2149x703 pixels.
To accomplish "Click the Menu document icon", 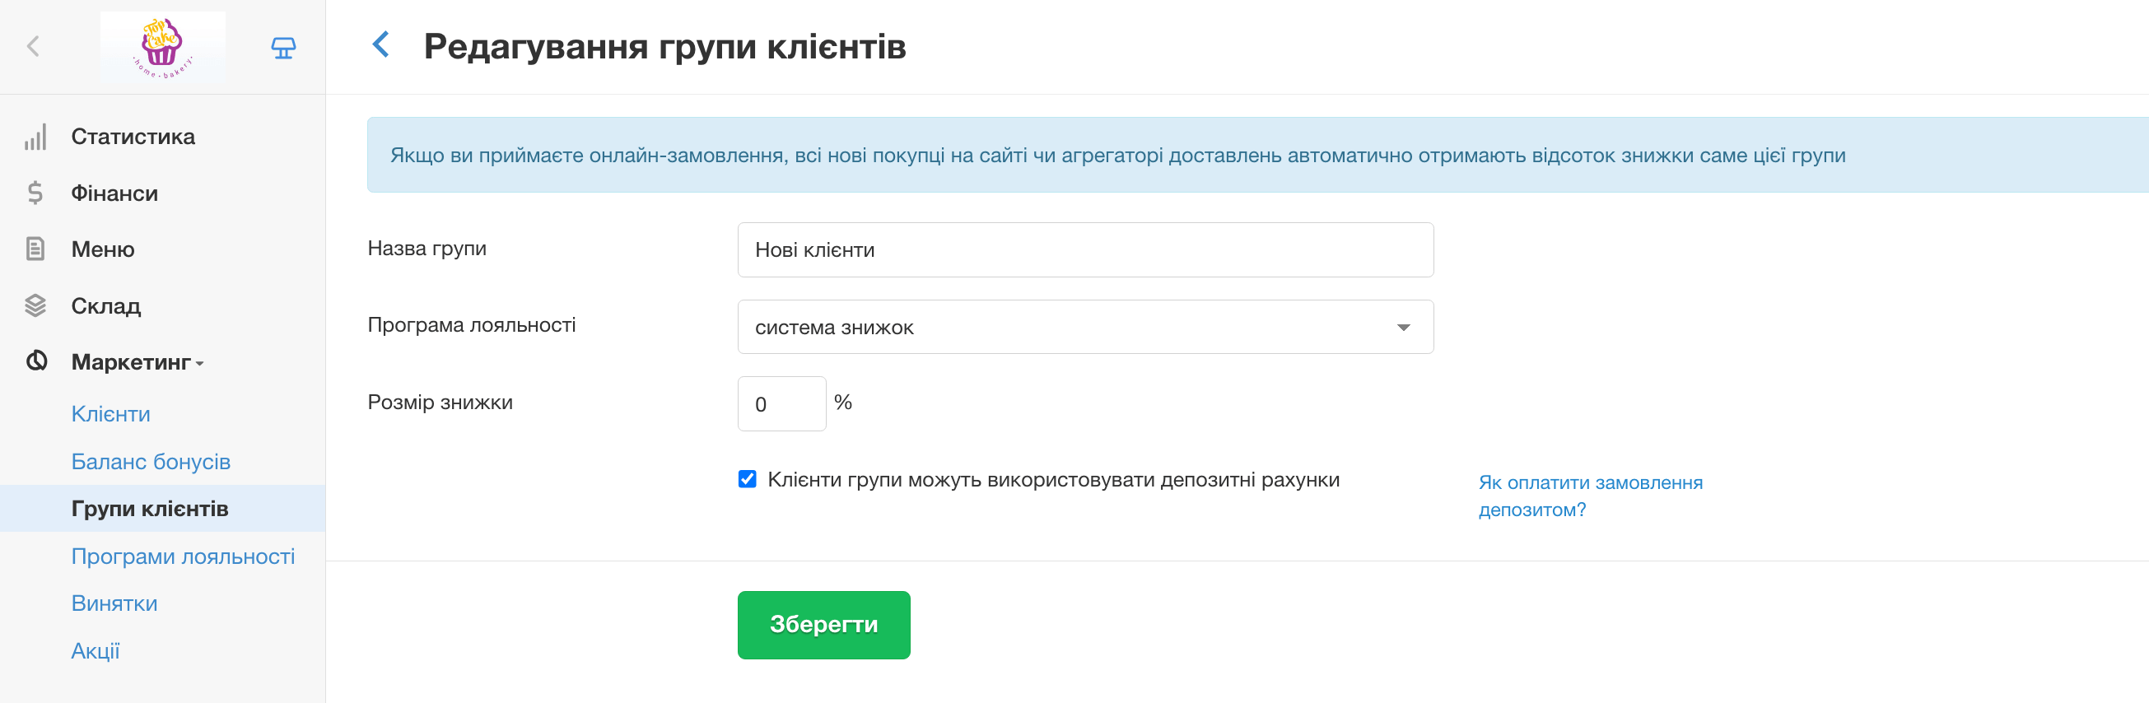I will 35,249.
